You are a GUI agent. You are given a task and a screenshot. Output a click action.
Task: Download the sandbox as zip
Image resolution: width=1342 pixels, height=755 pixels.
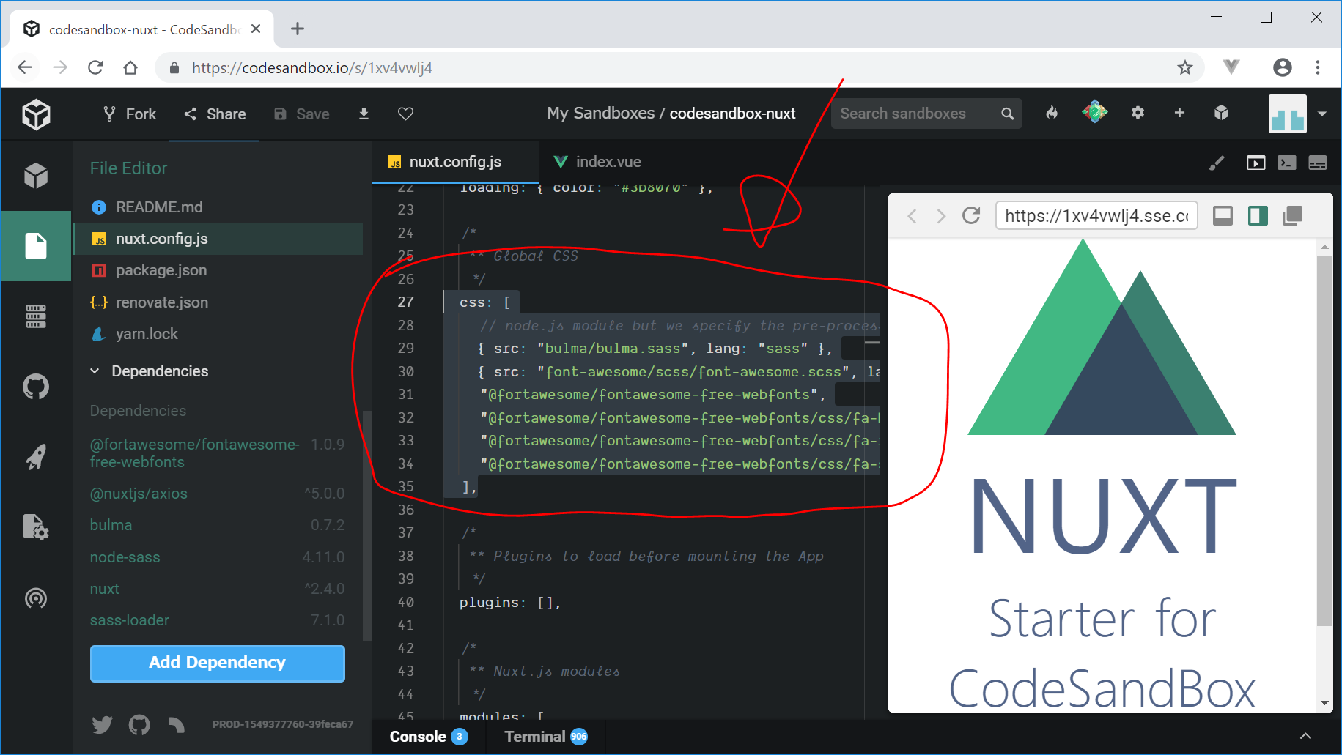click(x=364, y=114)
